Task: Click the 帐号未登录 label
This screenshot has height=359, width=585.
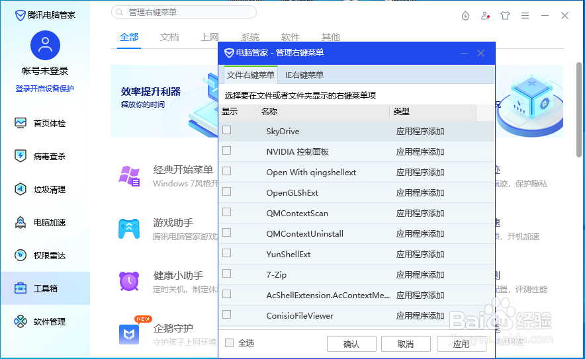Action: tap(45, 71)
